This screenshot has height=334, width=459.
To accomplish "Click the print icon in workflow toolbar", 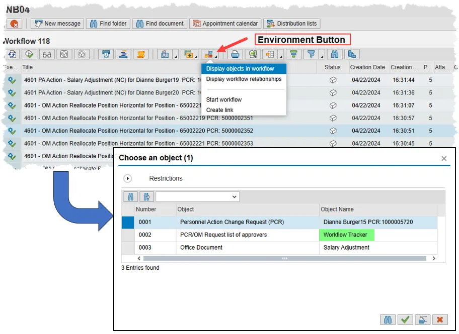I will coord(236,54).
